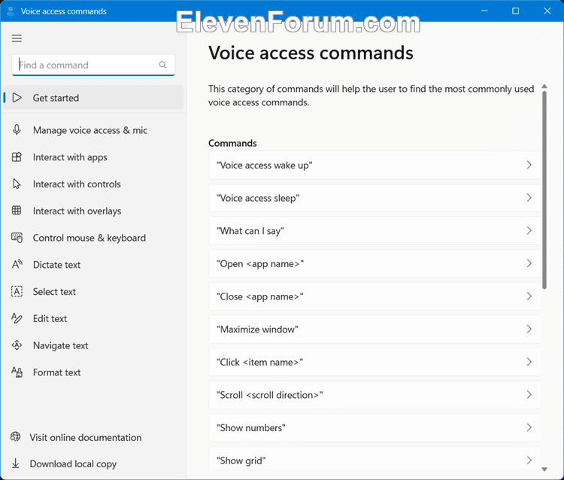This screenshot has height=480, width=564.
Task: Click the cursor icon for controls
Action: [17, 184]
